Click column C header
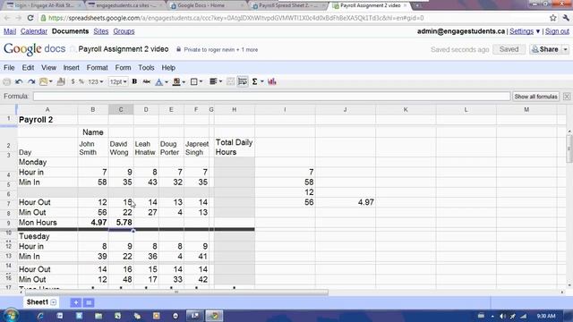The width and height of the screenshot is (573, 322). point(121,109)
